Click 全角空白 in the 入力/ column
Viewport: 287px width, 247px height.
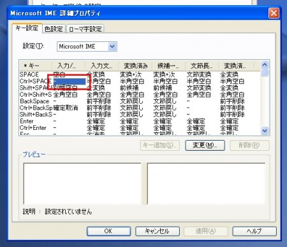point(66,94)
